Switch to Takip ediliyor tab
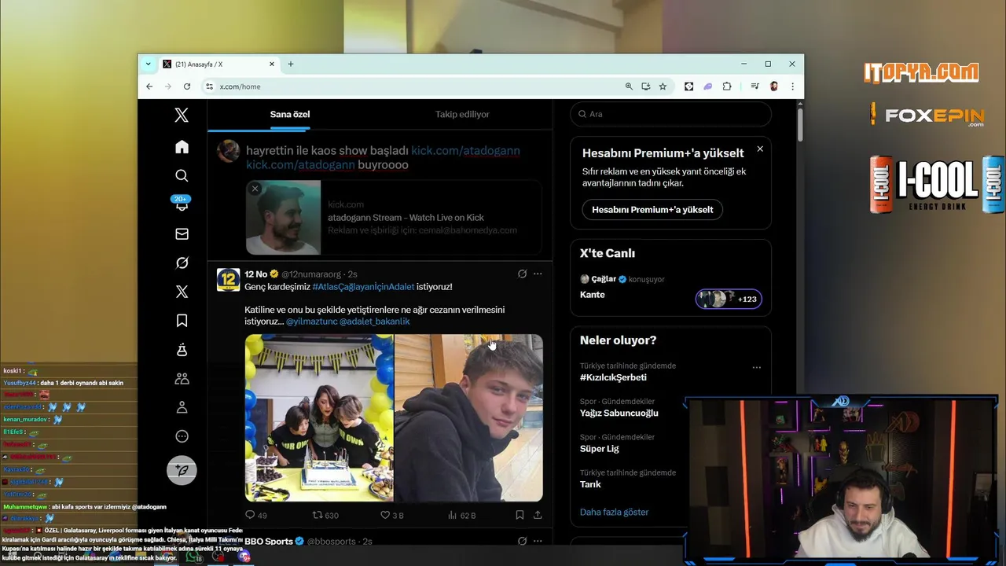 click(462, 115)
